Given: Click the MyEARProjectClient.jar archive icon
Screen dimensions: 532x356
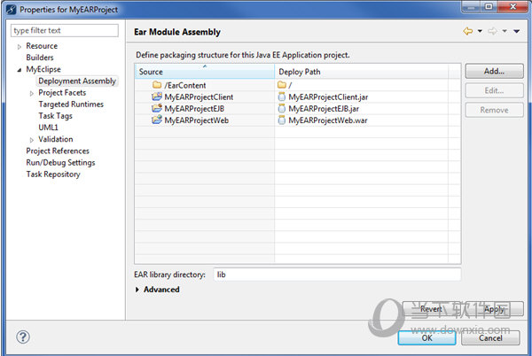Looking at the screenshot, I should (x=282, y=97).
